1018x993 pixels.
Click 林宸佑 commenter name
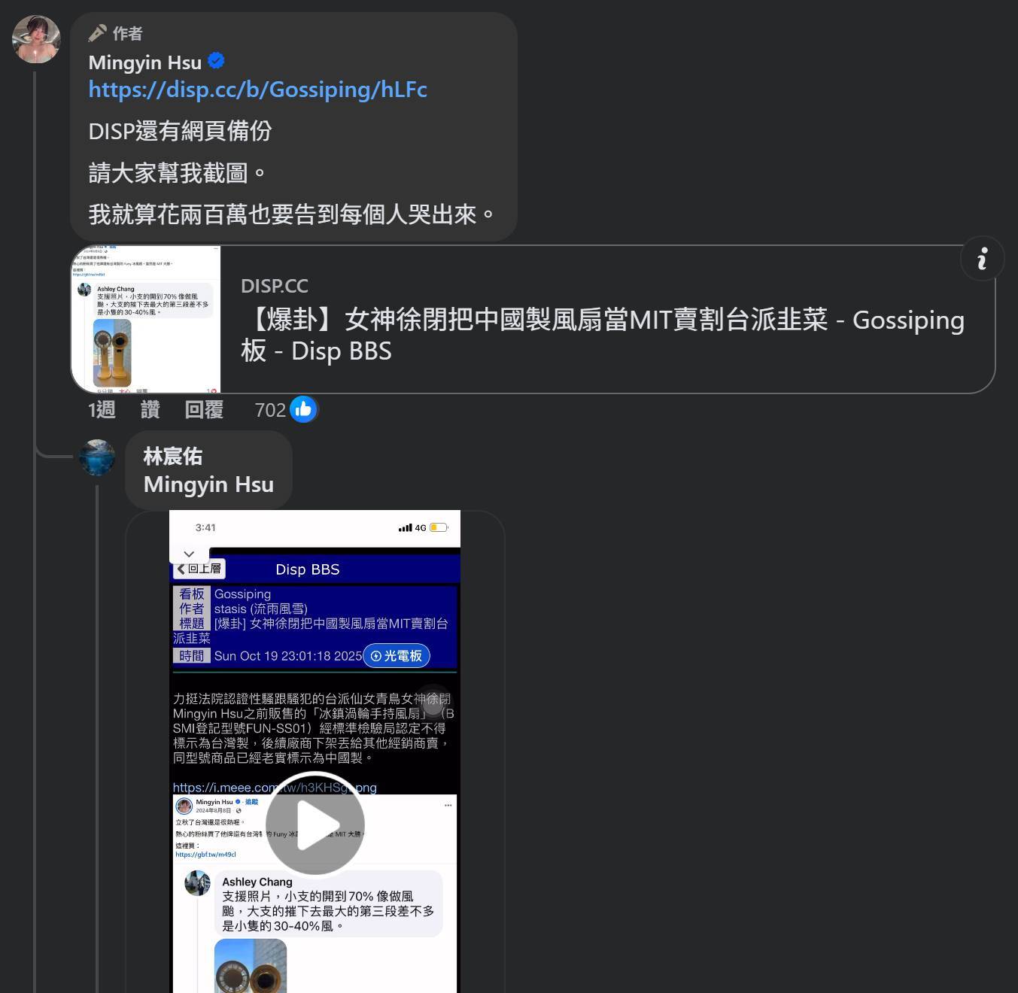tap(173, 456)
